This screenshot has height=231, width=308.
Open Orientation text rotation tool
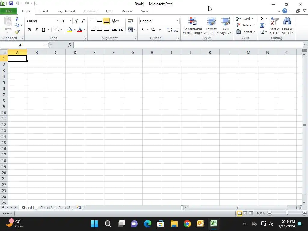(114, 21)
